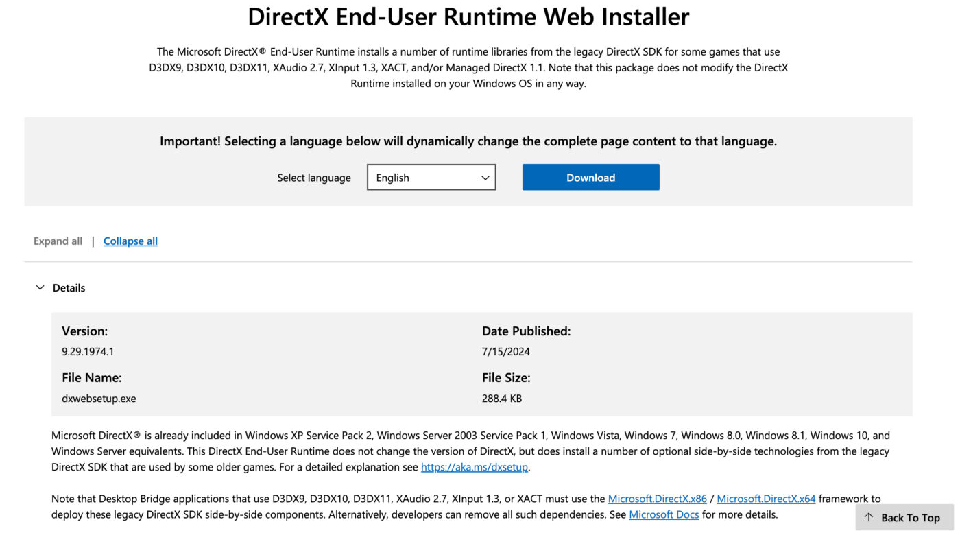
Task: Click the Collapse all link
Action: 130,241
